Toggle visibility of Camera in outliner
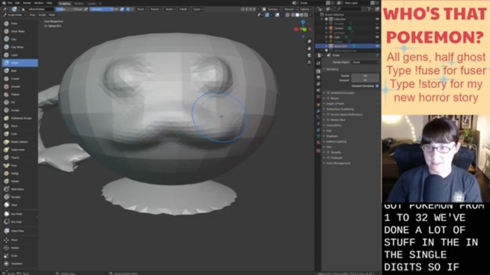 (x=377, y=28)
